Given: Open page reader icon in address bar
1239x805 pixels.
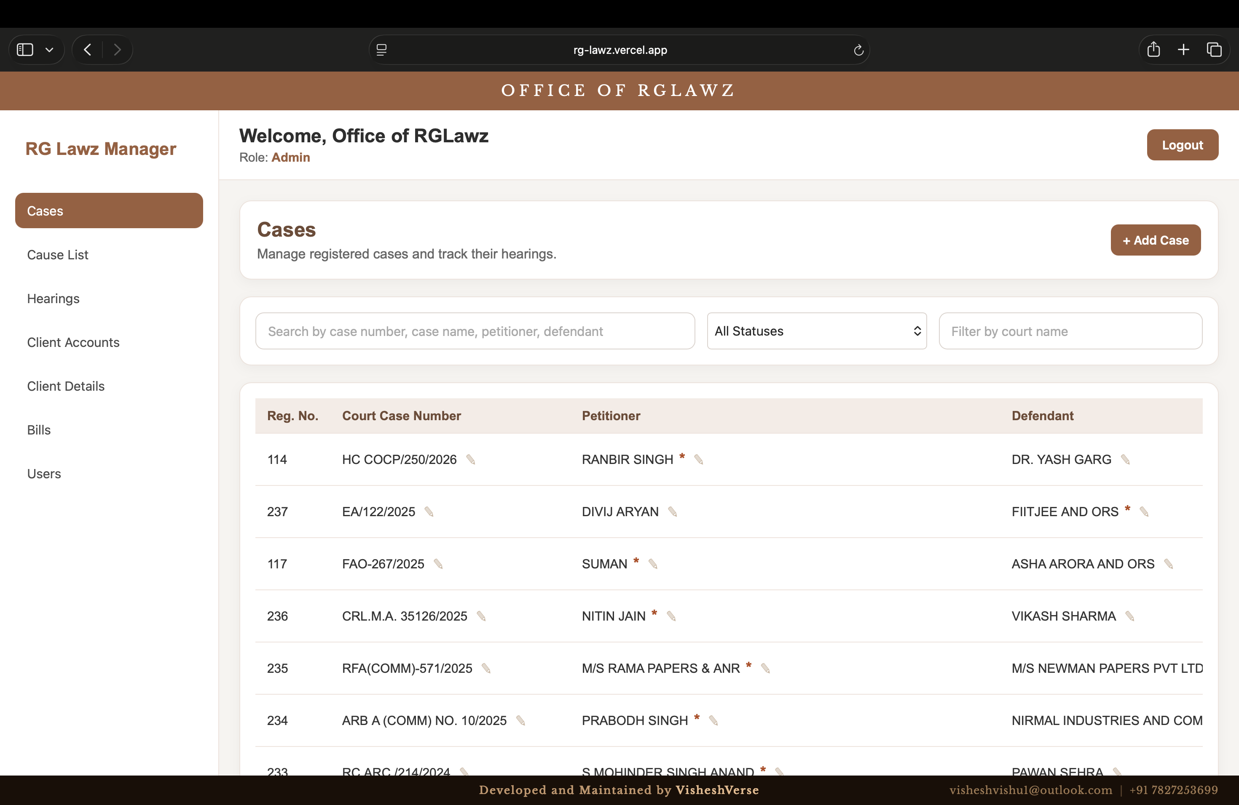Looking at the screenshot, I should [381, 50].
